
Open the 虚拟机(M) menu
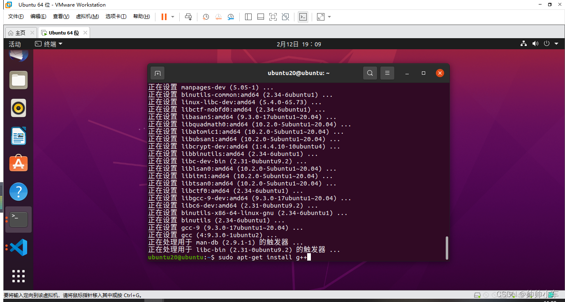(87, 16)
